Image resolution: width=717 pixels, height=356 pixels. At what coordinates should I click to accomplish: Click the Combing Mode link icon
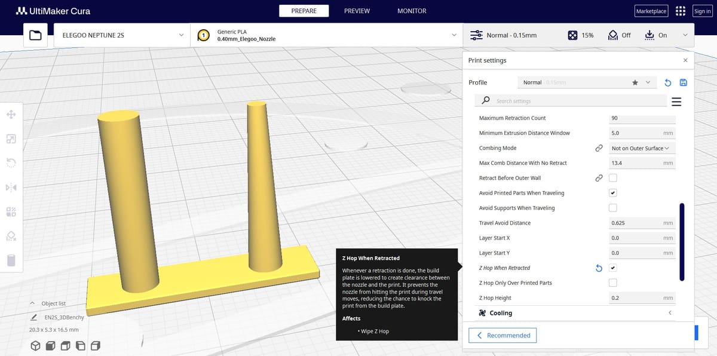598,148
